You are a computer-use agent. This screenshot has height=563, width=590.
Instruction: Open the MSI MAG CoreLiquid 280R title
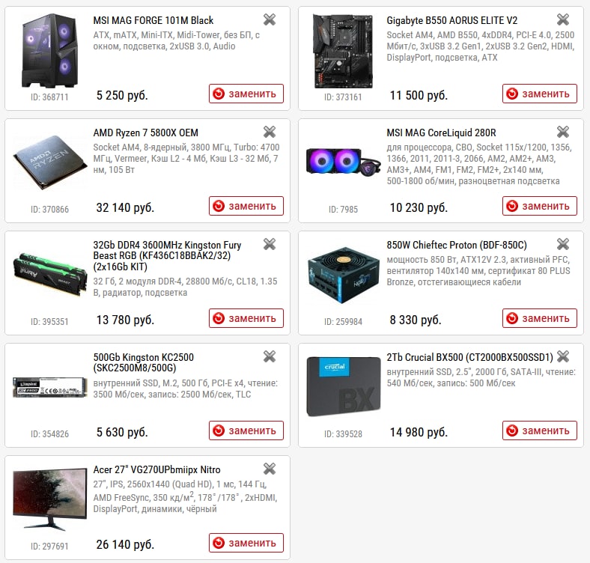click(x=441, y=133)
